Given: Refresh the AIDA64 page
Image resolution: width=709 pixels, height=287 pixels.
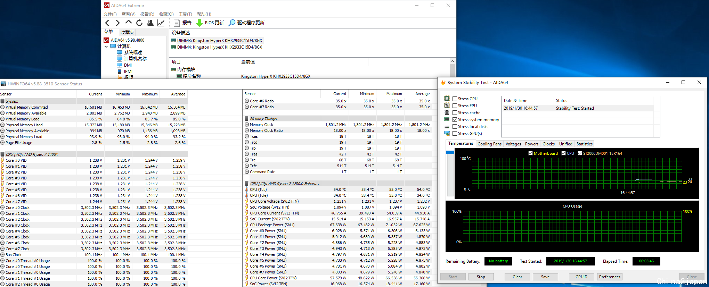Looking at the screenshot, I should click(x=139, y=23).
